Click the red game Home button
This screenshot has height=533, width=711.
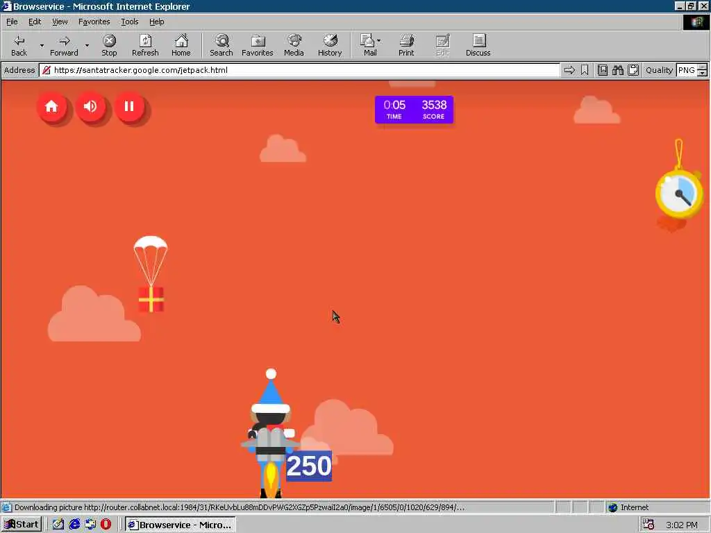coord(51,106)
